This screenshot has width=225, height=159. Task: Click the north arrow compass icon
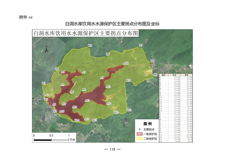[47, 50]
